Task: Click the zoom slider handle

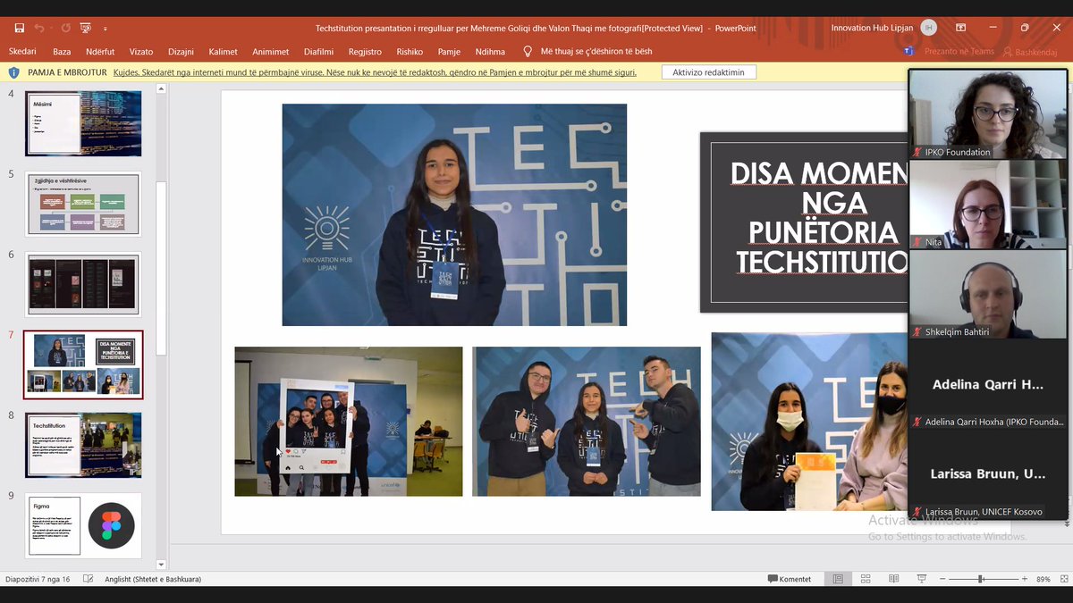Action: (x=981, y=579)
